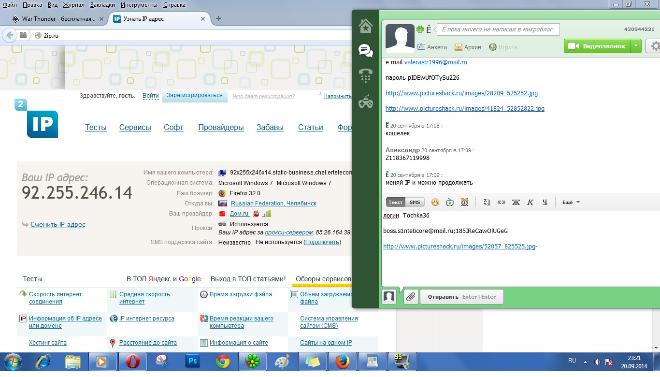Launch Opera from the taskbar

point(132,362)
